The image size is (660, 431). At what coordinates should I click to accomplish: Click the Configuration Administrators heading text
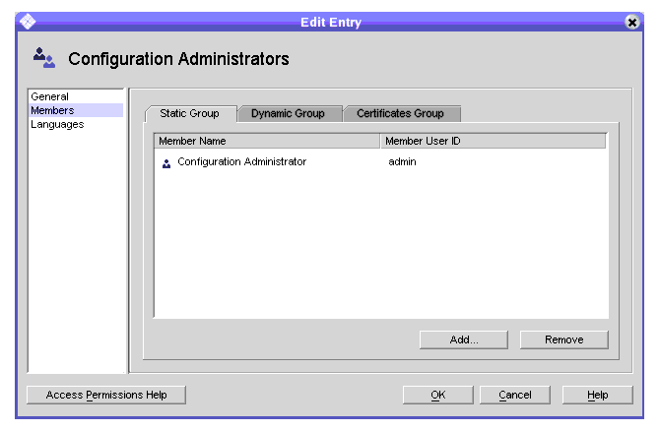pos(178,59)
